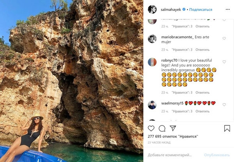
Task: Open comments via the speech bubble icon
Action: (x=162, y=128)
